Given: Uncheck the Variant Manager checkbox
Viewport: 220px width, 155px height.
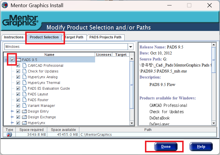Looking at the screenshot, I should [18, 105].
